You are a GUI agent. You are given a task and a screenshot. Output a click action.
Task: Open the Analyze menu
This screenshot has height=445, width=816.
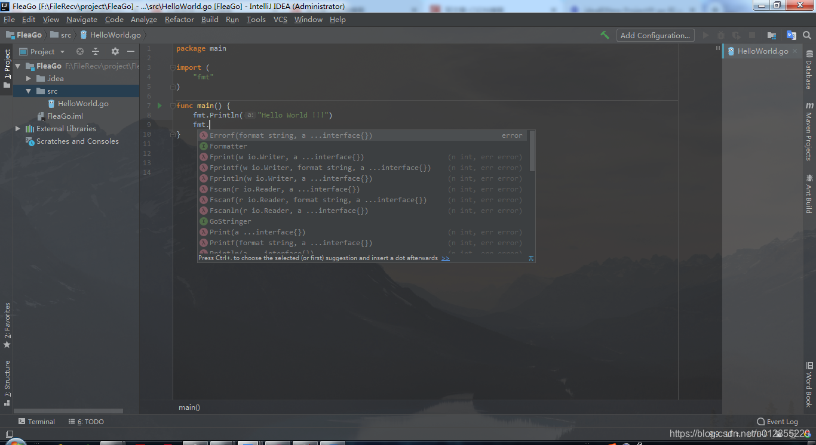tap(144, 20)
